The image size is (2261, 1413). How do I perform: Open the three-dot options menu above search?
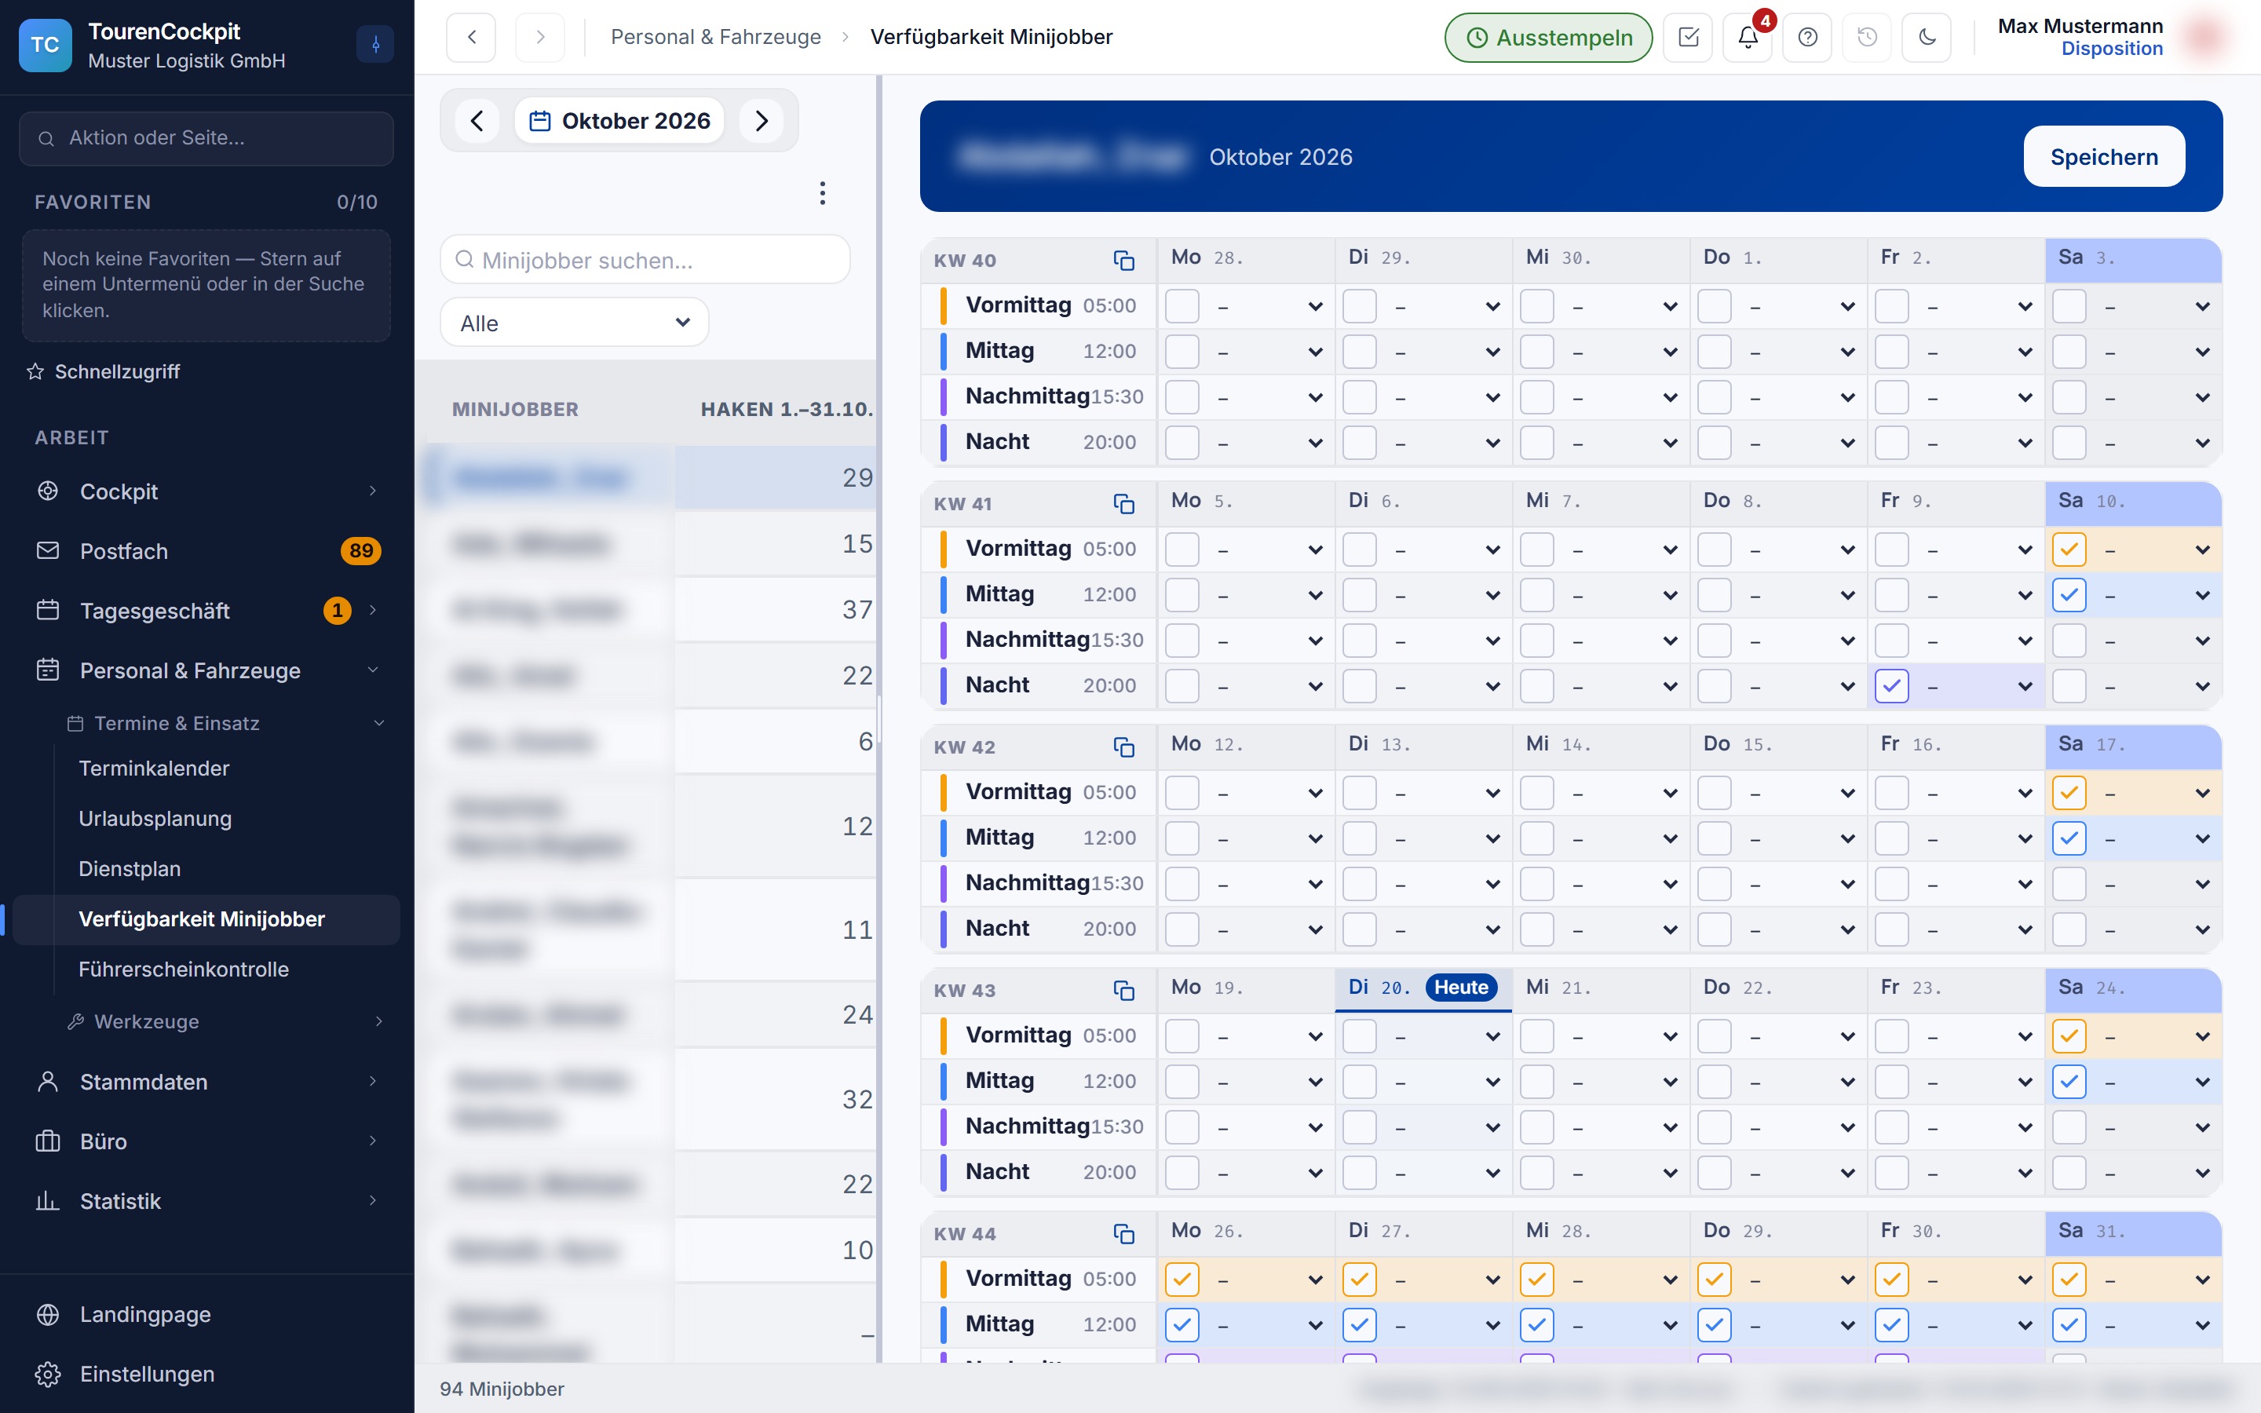822,193
